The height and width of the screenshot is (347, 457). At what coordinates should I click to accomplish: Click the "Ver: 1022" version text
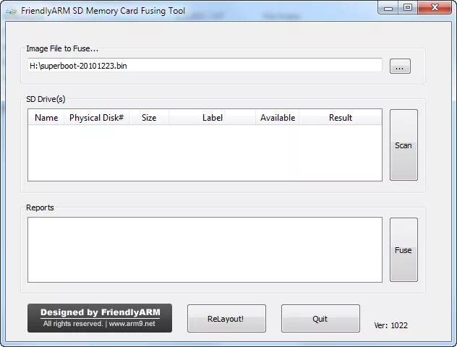391,325
